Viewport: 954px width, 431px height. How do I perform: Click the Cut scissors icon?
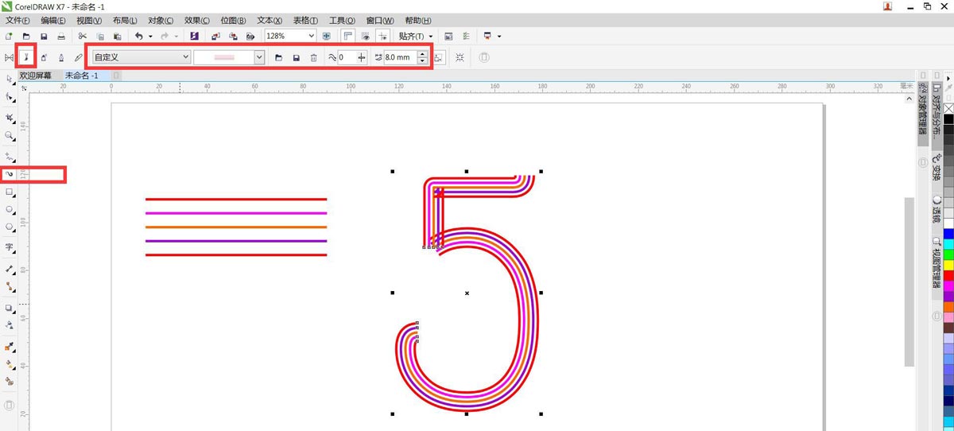[x=82, y=37]
